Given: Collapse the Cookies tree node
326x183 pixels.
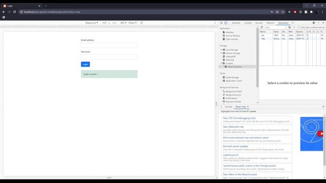Looking at the screenshot, I should click(221, 63).
